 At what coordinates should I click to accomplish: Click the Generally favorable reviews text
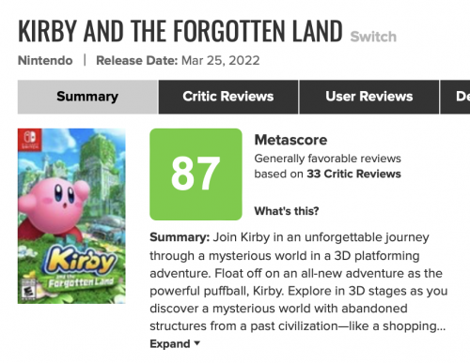[327, 159]
